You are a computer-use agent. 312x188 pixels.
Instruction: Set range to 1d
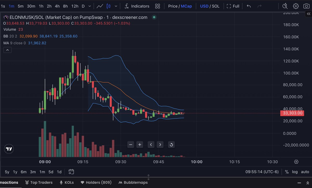click(59, 172)
